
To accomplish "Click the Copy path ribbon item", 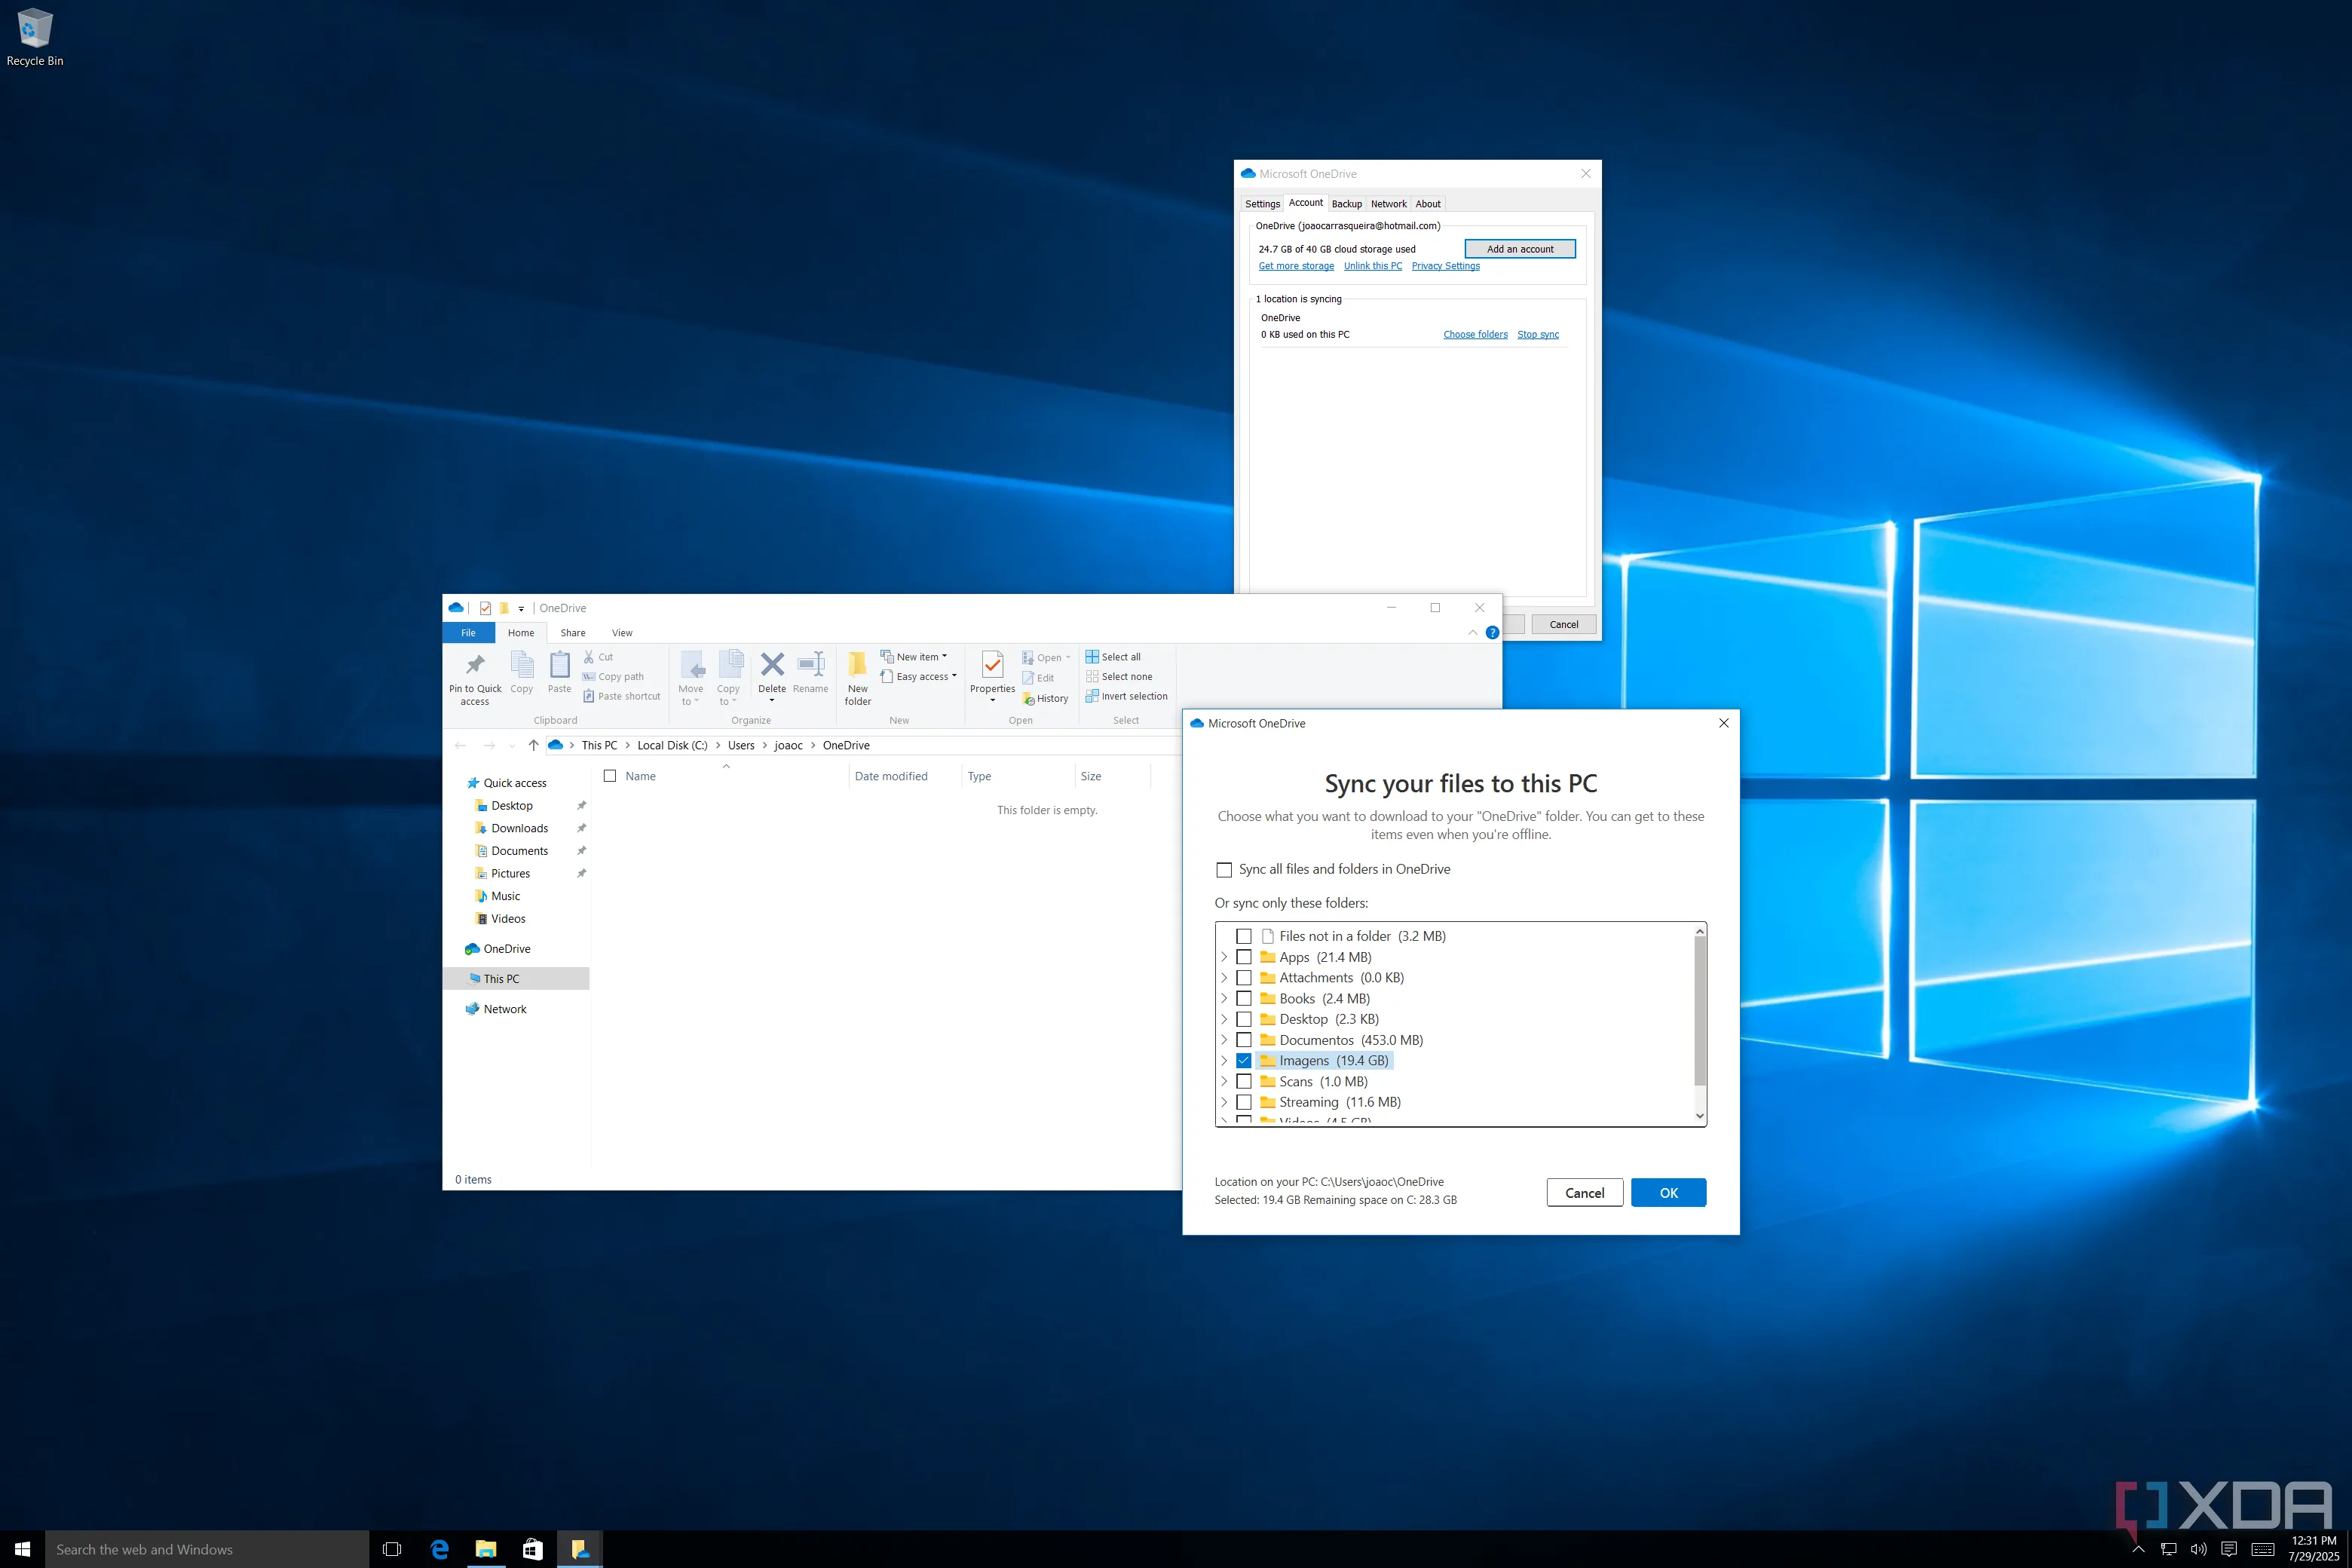I will coord(613,677).
